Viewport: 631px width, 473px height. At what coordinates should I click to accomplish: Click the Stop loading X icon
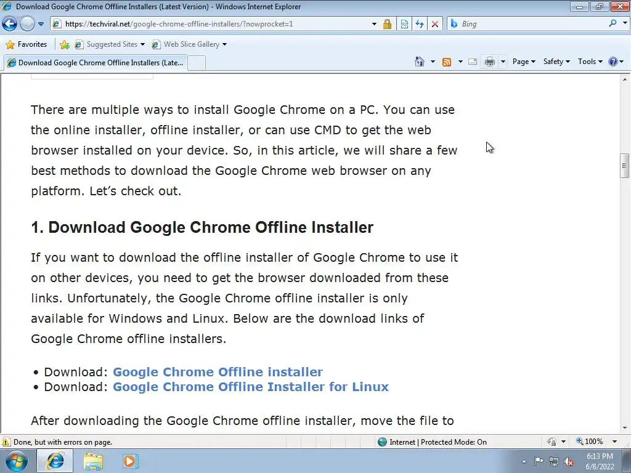pyautogui.click(x=435, y=24)
